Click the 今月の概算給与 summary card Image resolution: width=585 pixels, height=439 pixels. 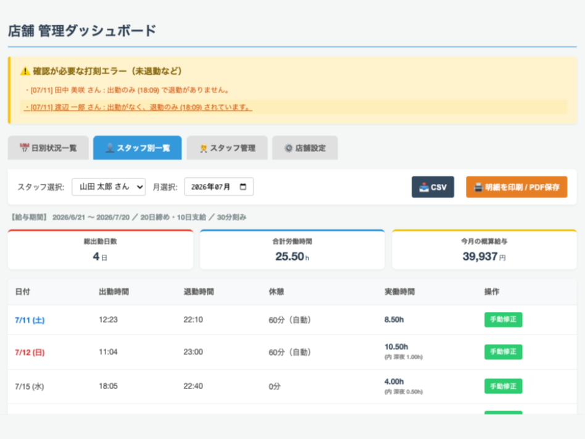[484, 249]
